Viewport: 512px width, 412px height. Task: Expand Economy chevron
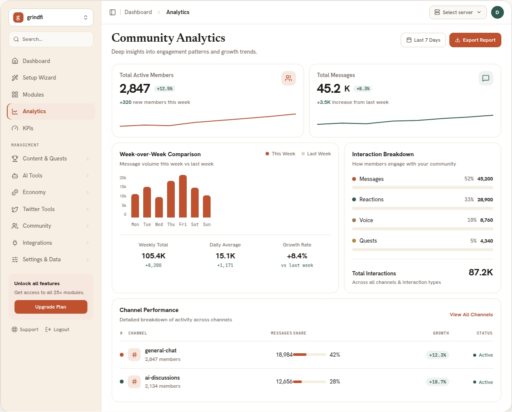(x=87, y=192)
